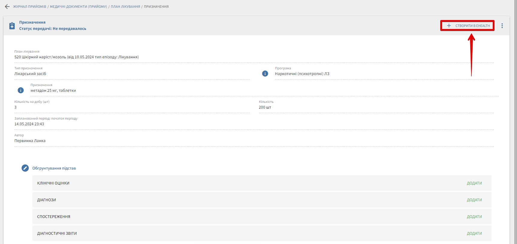Viewport: 517px width, 244px height.
Task: Navigate to План лікування breadcrumb
Action: (125, 7)
